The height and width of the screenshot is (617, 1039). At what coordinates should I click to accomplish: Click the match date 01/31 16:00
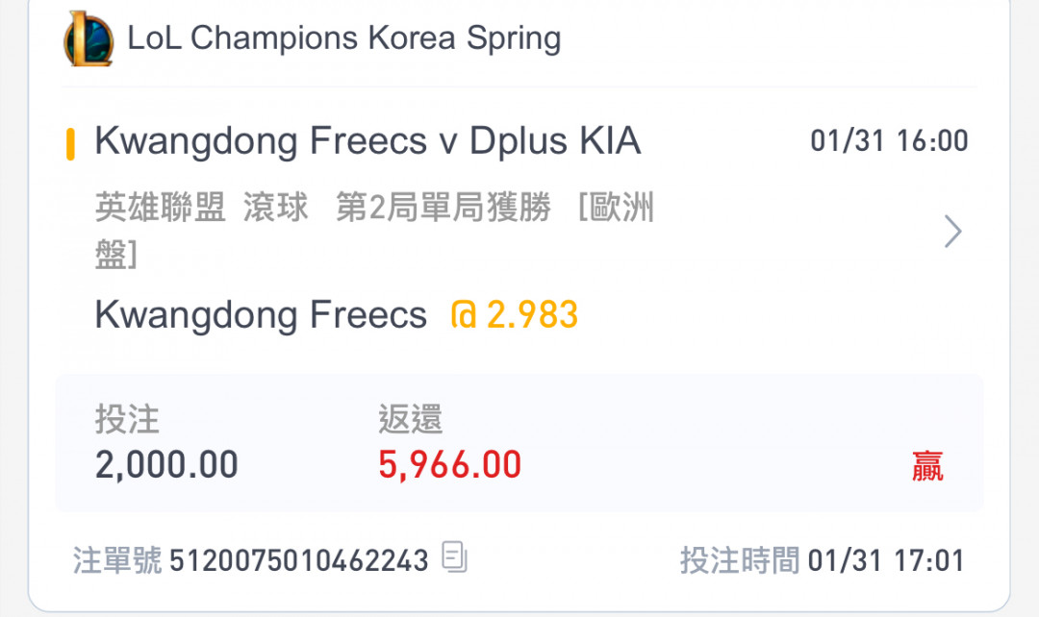click(x=889, y=142)
